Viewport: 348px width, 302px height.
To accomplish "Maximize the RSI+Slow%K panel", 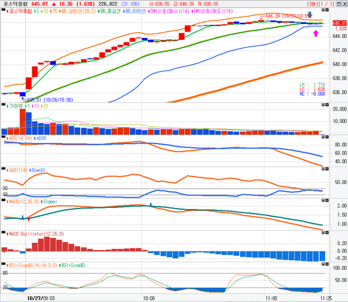I will [327, 264].
